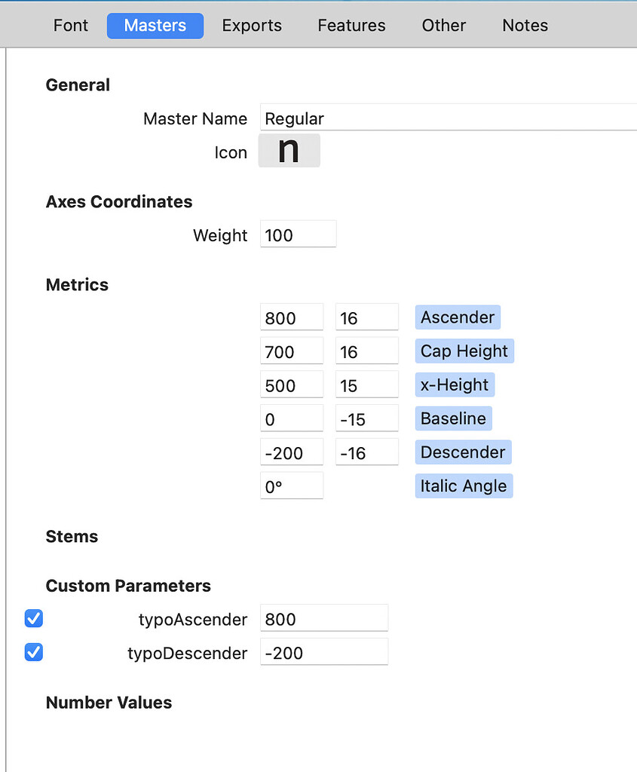The image size is (637, 772).
Task: Click the Ascender value field showing 800
Action: pyautogui.click(x=292, y=317)
